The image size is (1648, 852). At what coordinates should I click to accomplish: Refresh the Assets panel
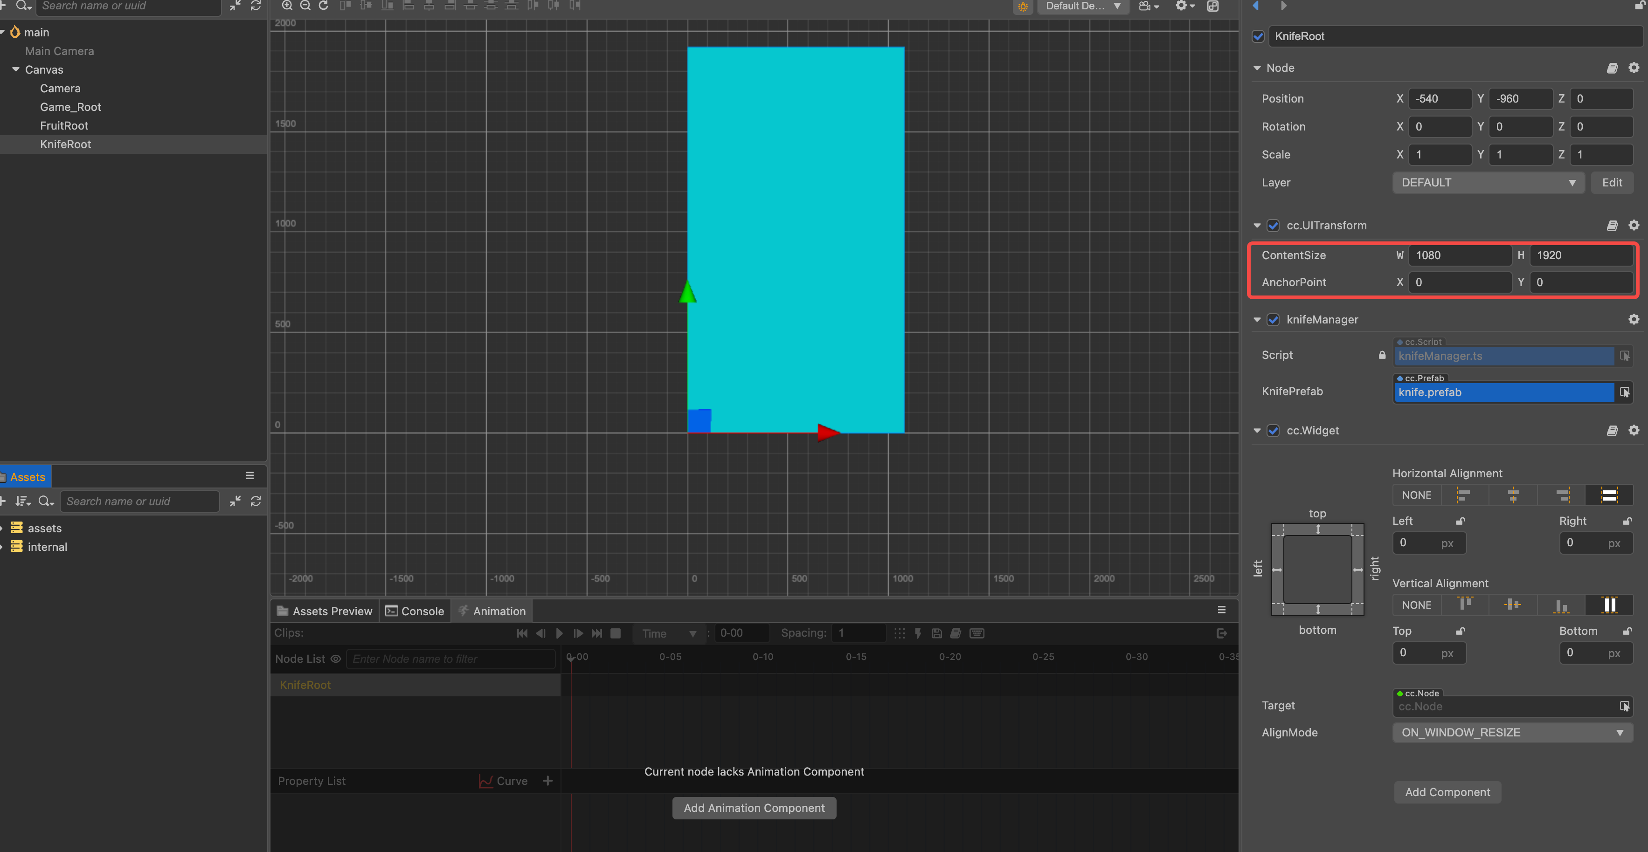pos(256,502)
